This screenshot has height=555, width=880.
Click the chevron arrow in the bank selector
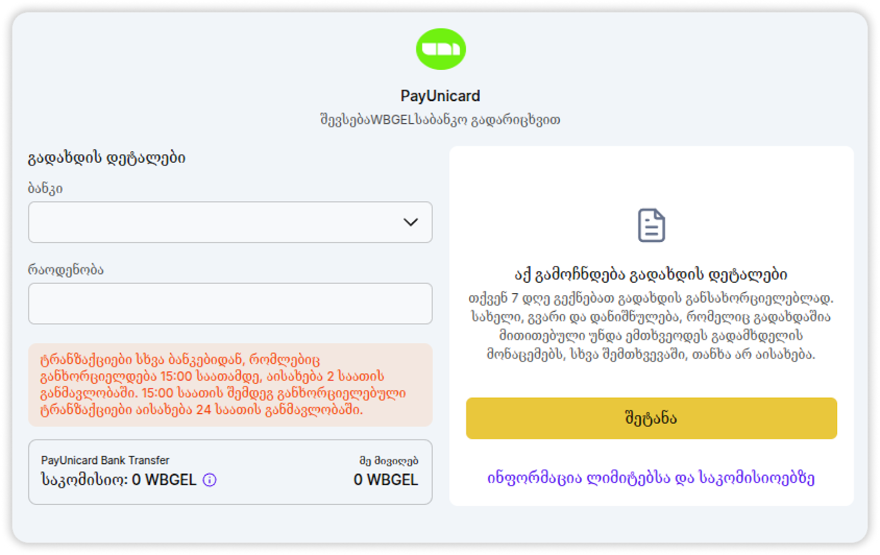click(410, 222)
